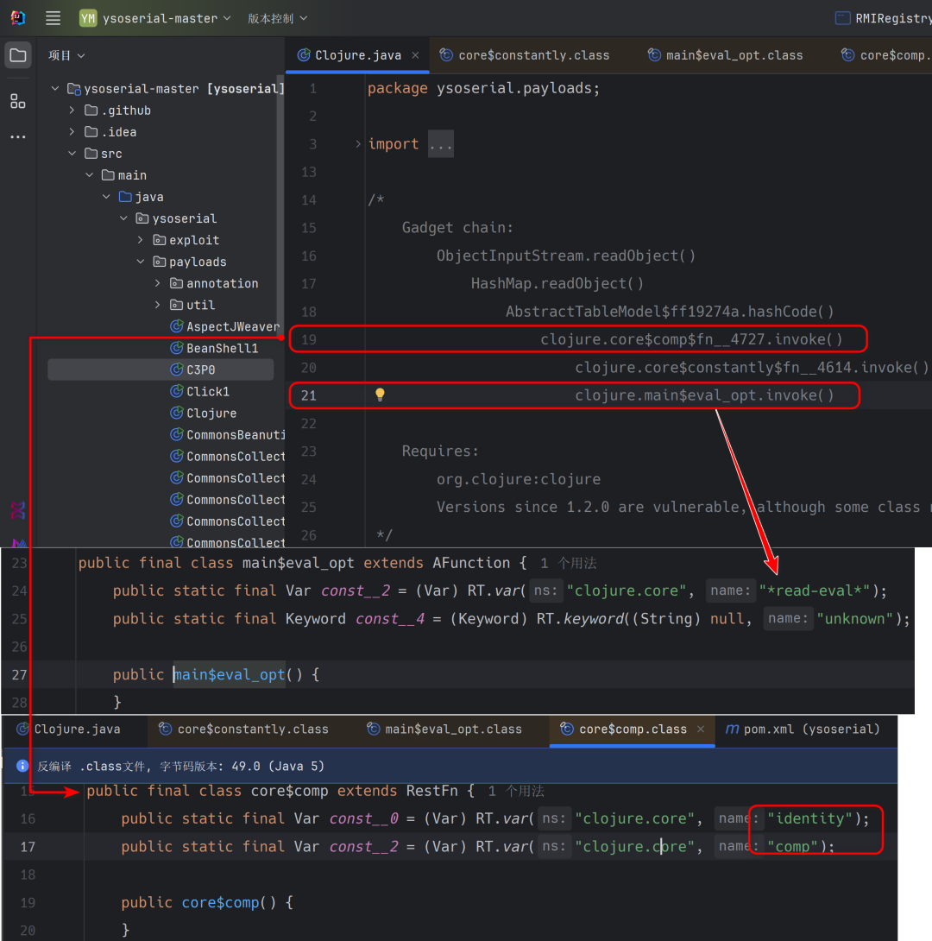
Task: Open the Structure tool window icon
Action: click(18, 101)
